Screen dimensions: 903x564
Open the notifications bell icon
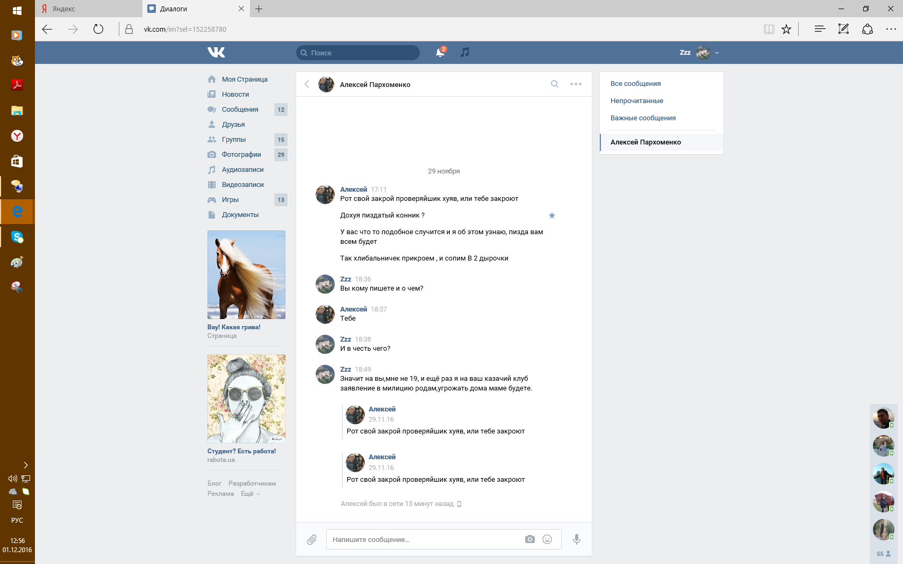pyautogui.click(x=440, y=52)
